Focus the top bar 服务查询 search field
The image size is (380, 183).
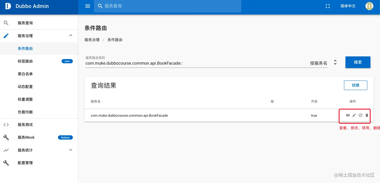tap(168, 6)
